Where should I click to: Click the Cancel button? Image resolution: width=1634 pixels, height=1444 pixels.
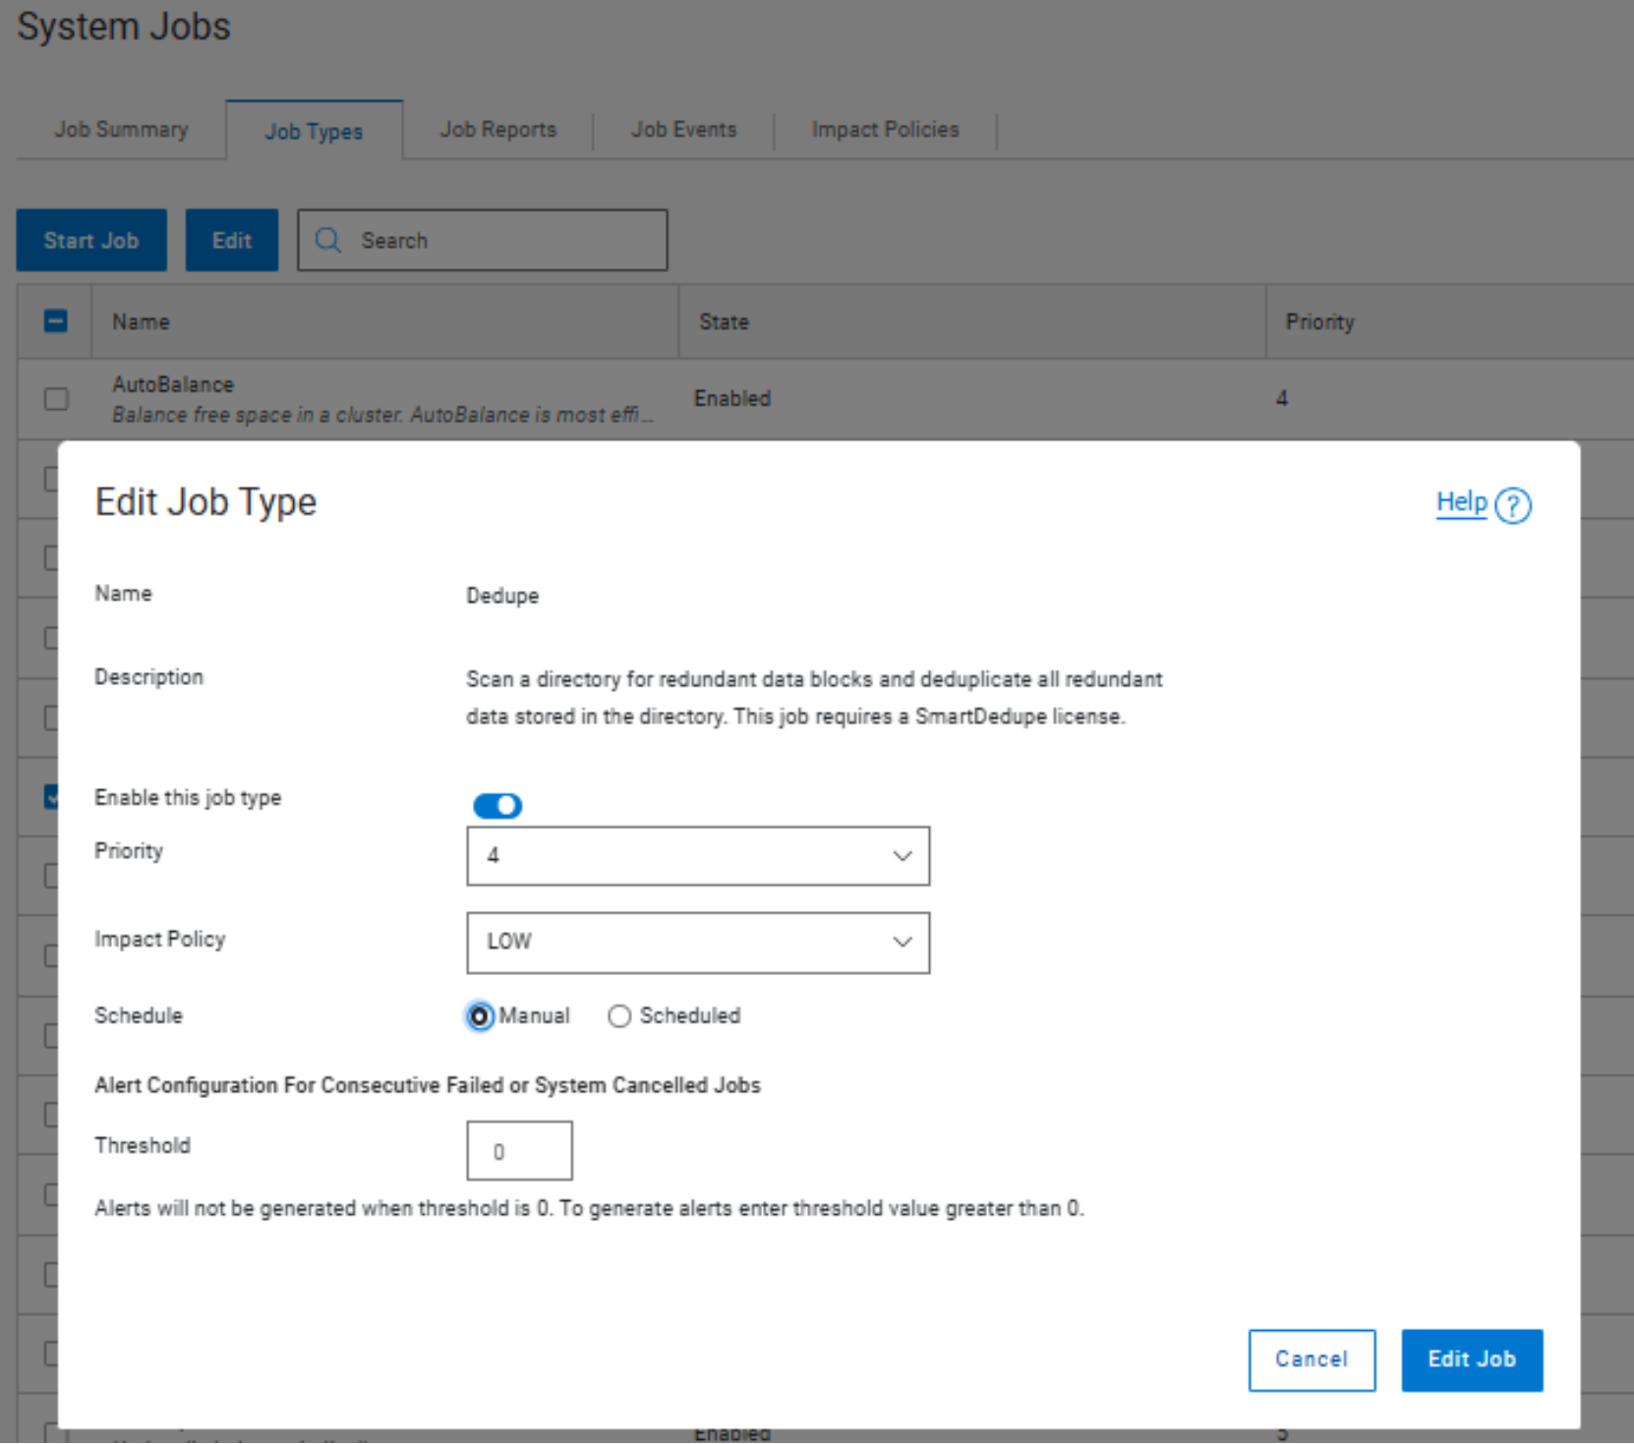pos(1312,1360)
